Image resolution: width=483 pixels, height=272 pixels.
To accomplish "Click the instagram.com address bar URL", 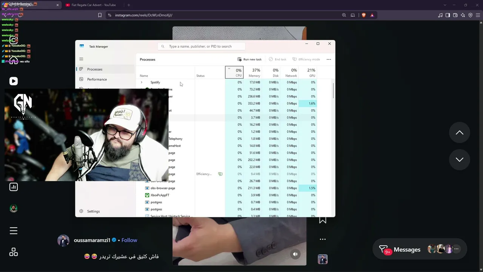I will 144,15.
